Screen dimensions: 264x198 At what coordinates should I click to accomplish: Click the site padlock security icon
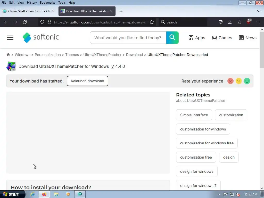point(49,22)
